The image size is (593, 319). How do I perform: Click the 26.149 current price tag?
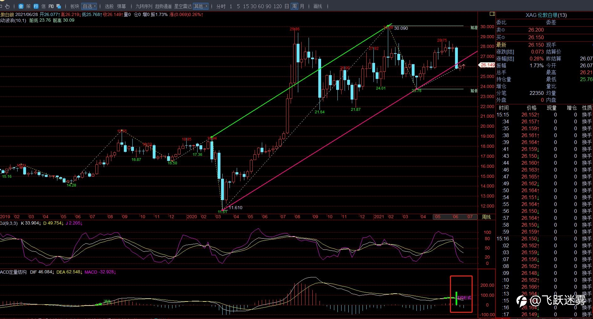(487, 65)
